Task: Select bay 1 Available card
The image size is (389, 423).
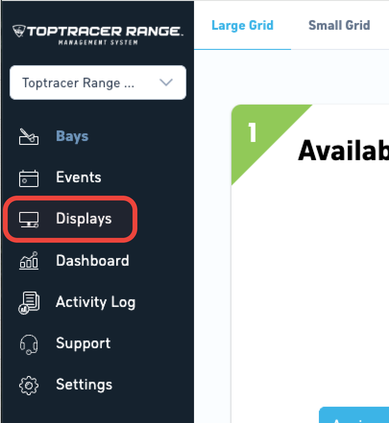Action: tap(310, 263)
